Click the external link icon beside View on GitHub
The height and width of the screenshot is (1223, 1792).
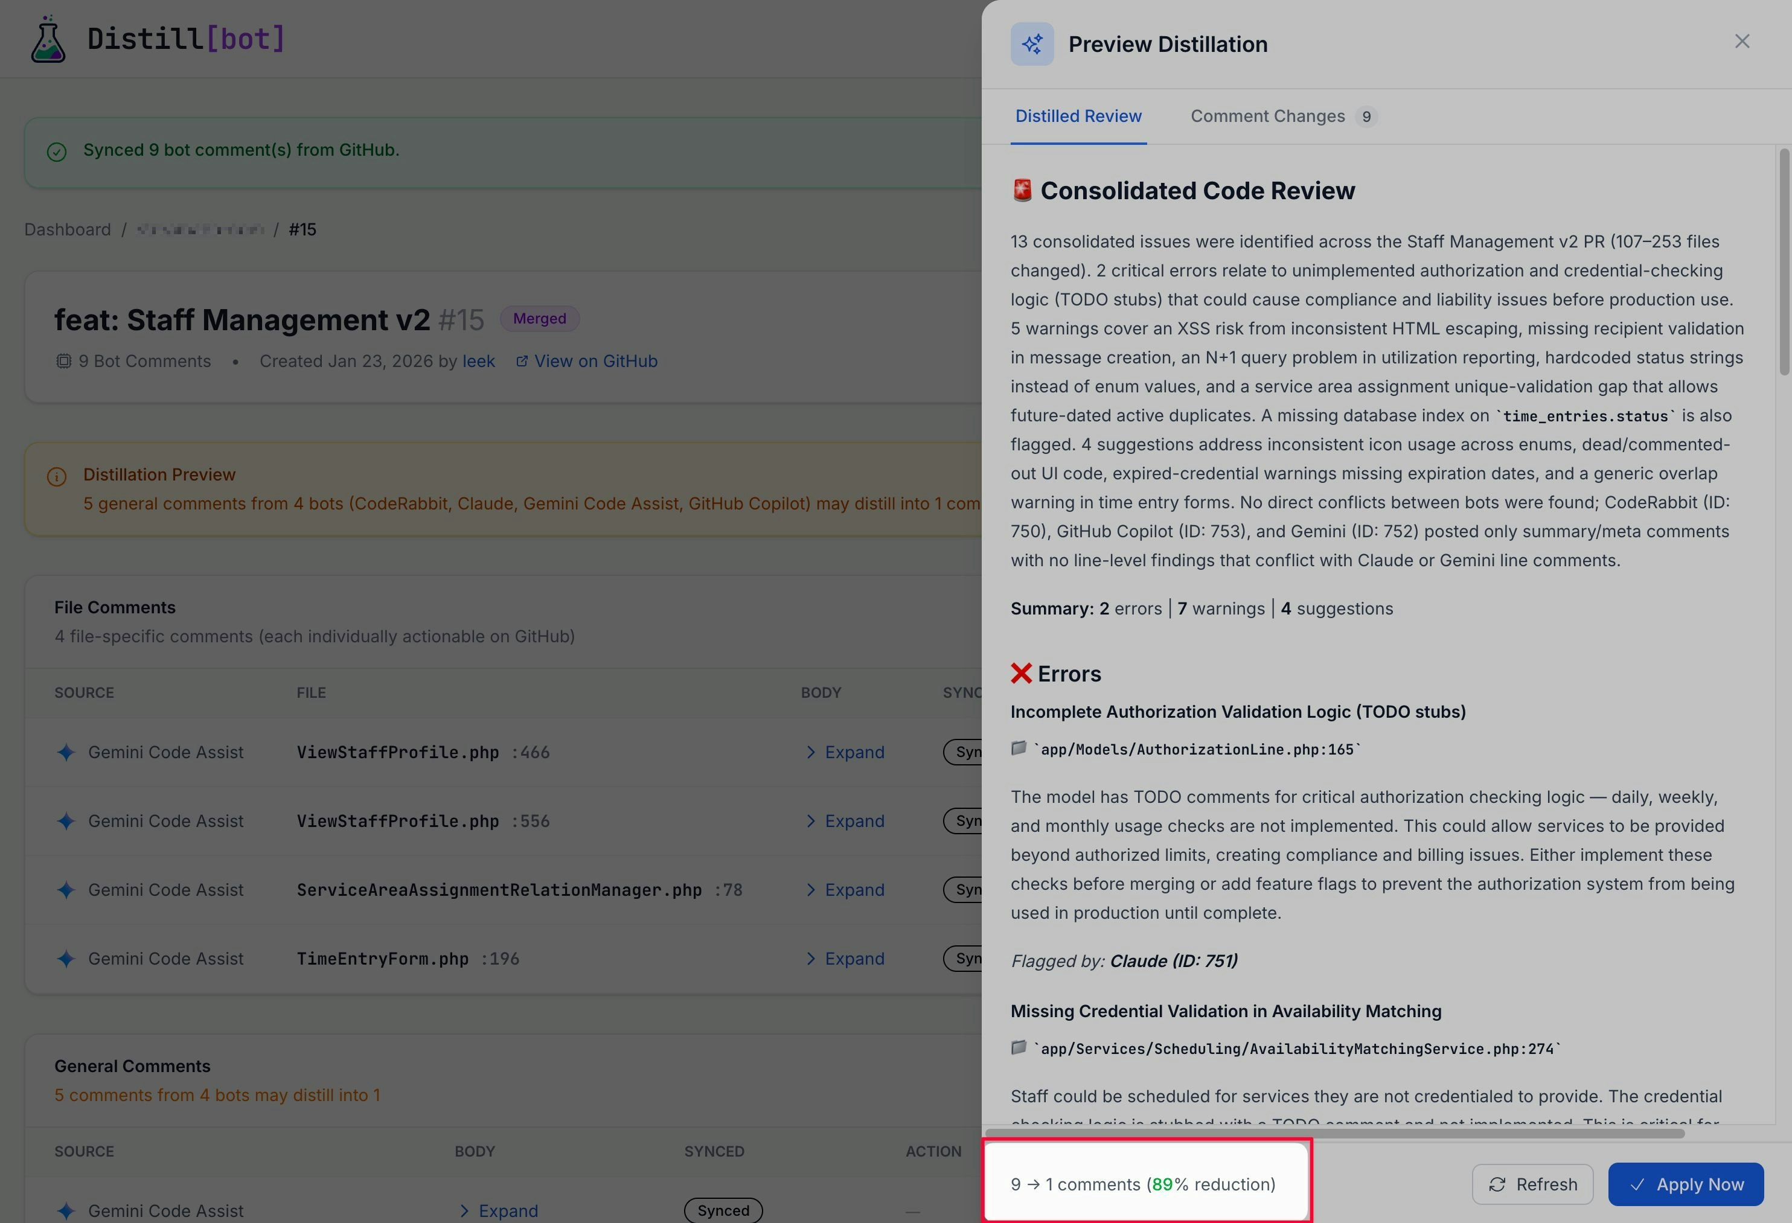point(521,361)
